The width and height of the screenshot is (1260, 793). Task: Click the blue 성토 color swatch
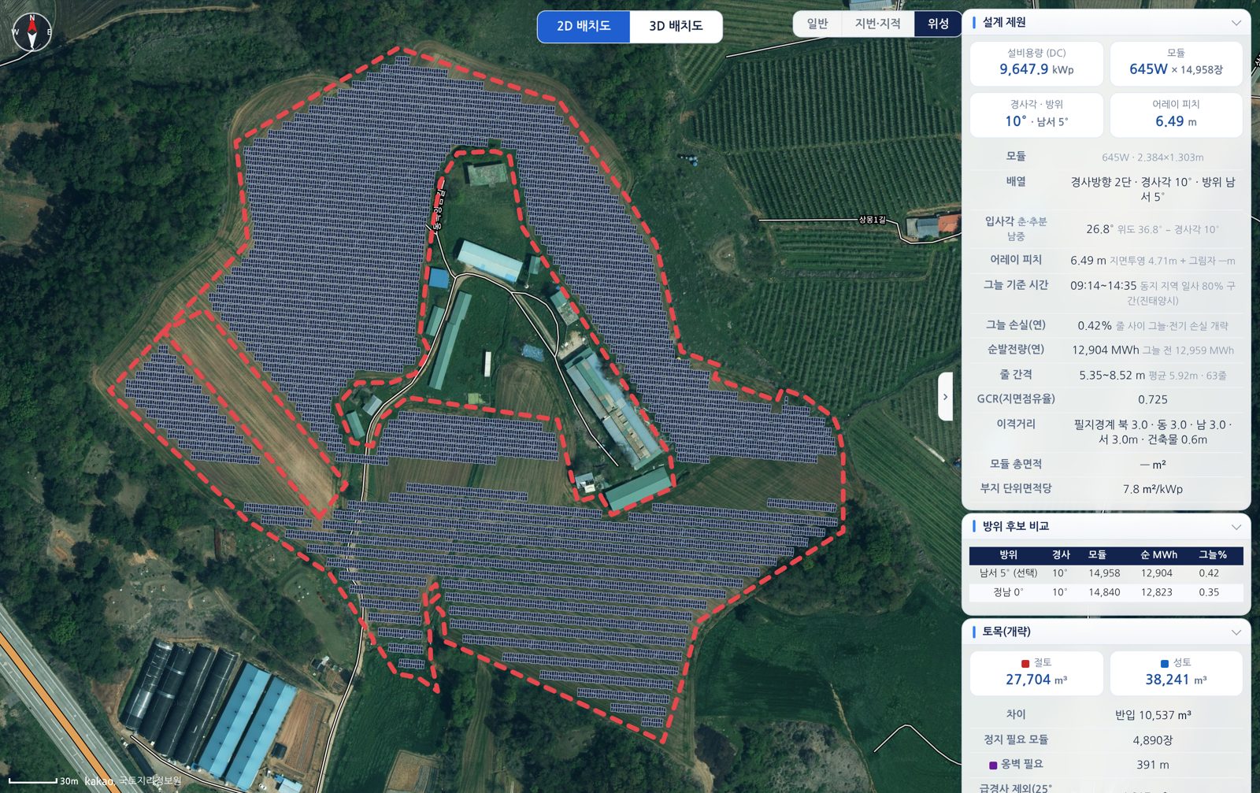pyautogui.click(x=1165, y=663)
